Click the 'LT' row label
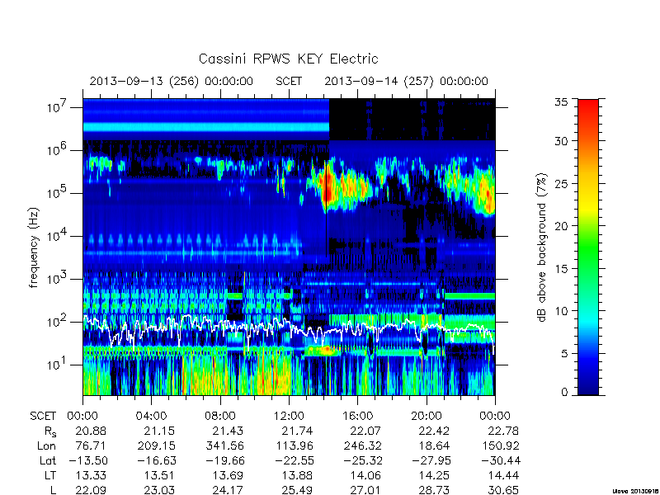Screen dimensions: 660x495 (x=50, y=476)
